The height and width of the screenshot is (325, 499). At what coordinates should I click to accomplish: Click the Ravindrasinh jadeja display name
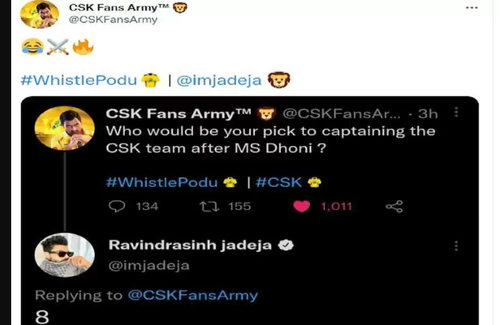click(x=190, y=245)
